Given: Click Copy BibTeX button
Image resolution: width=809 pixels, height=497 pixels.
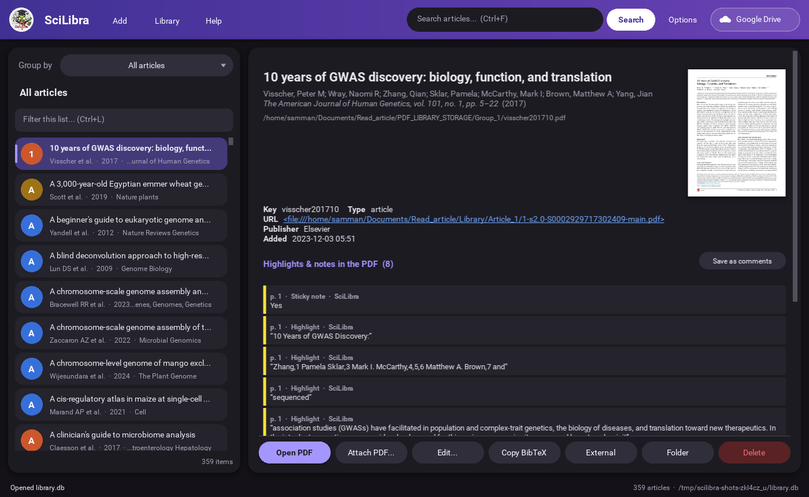Looking at the screenshot, I should [x=524, y=453].
